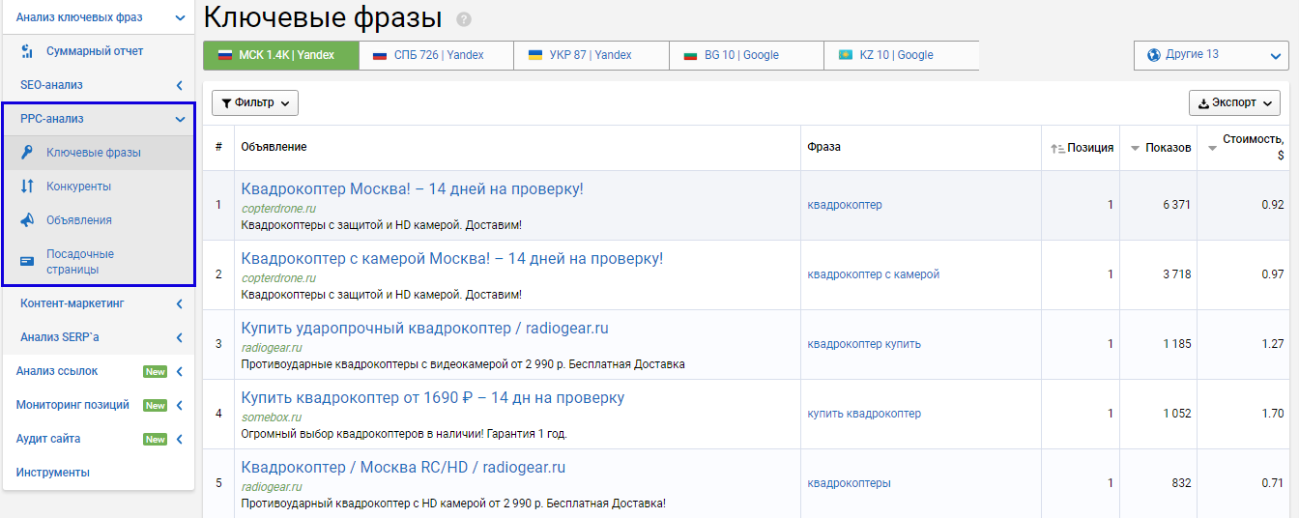
Task: Click the somebox.ru domain in row 4
Action: point(272,417)
